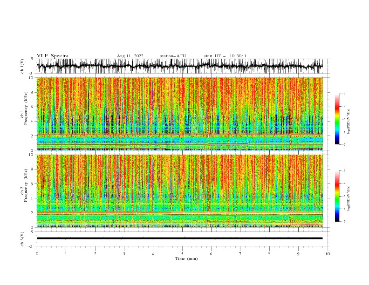The height and width of the screenshot is (285, 369).
Task: Select the date text "Aug.11, 2022"
Action: coord(130,56)
